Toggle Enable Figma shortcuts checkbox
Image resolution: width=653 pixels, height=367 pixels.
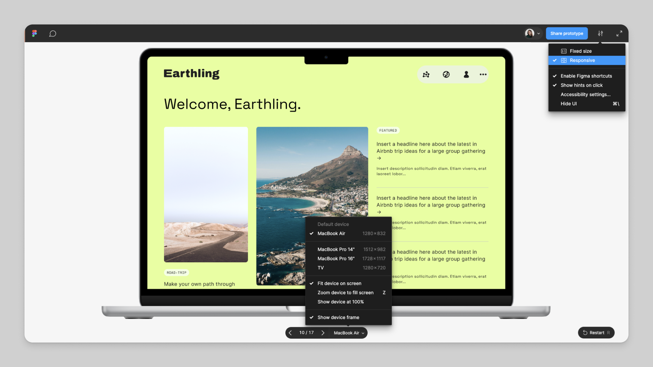point(586,76)
